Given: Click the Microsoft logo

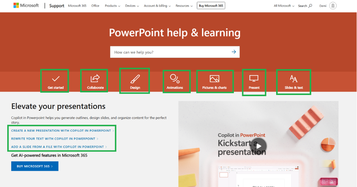Looking at the screenshot, I should click(x=26, y=5).
